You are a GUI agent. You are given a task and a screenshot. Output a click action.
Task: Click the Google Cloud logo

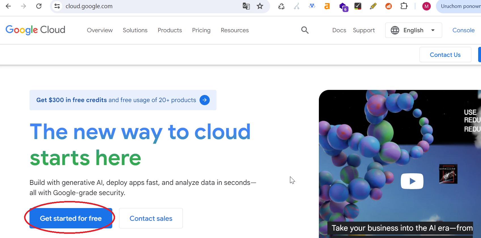(x=35, y=30)
